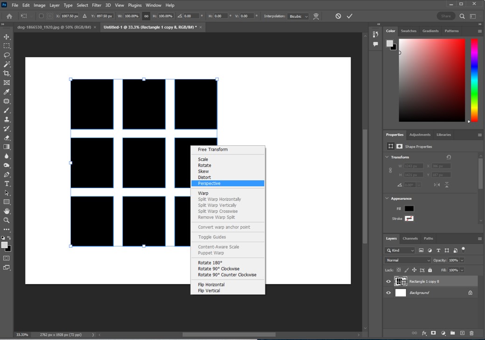485x340 pixels.
Task: Select the Move tool
Action: coord(7,37)
